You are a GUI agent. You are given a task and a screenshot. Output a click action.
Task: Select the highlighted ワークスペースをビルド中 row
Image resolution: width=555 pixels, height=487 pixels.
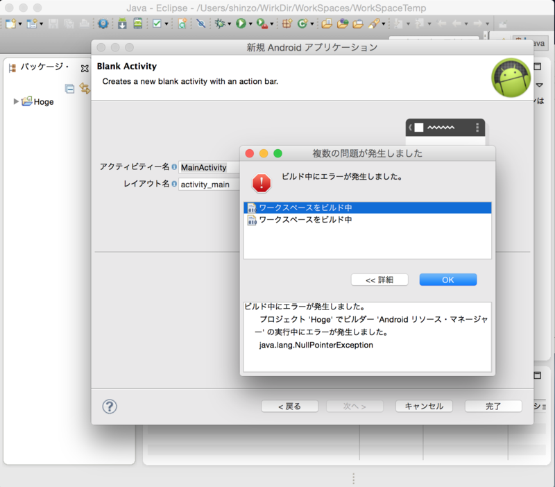(x=368, y=207)
